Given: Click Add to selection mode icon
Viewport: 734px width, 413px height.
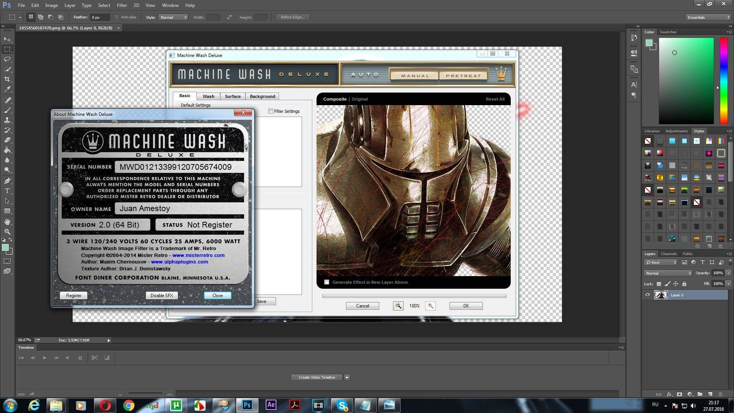Looking at the screenshot, I should click(x=41, y=17).
